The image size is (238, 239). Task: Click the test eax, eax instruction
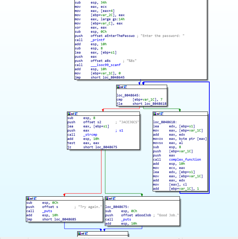pos(83,143)
